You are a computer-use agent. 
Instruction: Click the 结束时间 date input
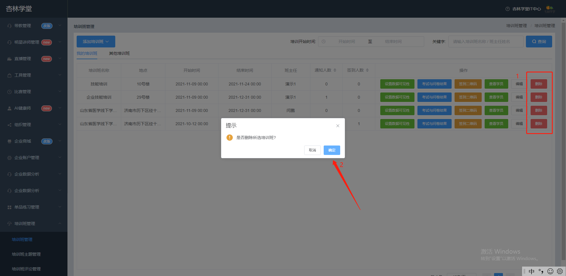pos(393,42)
